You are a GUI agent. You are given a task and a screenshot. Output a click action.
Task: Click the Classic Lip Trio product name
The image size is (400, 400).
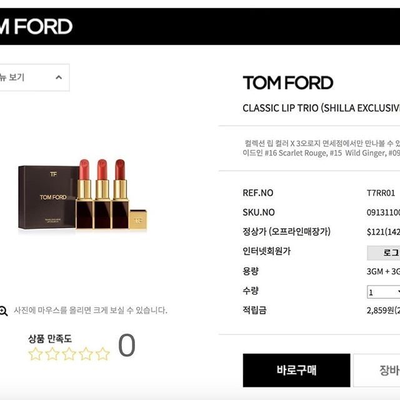(321, 108)
